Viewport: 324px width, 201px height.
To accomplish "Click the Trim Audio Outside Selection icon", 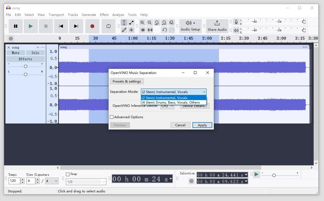I will [x=142, y=30].
